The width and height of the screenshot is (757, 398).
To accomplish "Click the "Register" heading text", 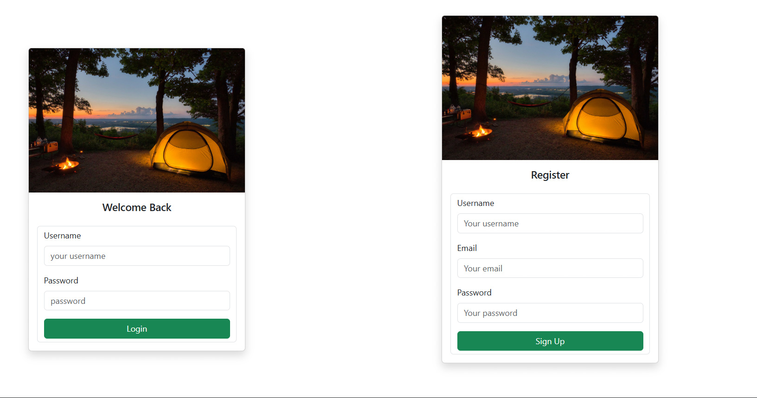I will [550, 175].
